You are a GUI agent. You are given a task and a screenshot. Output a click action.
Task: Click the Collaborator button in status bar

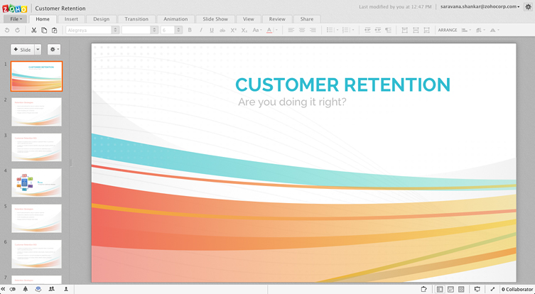click(517, 289)
